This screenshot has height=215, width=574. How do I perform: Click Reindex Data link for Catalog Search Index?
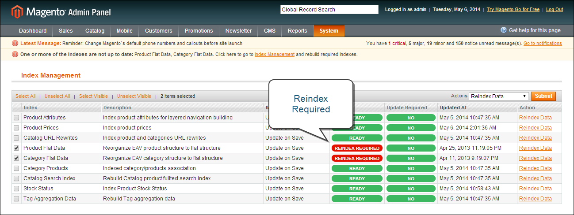pyautogui.click(x=536, y=178)
